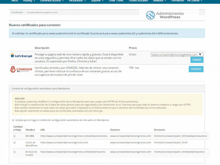This screenshot has height=165, width=220.
Task: Click the /home2/cursowor/public_html/ directory cell
Action: coord(171,143)
